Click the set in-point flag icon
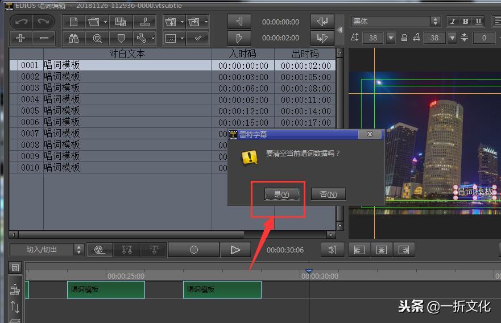 tap(239, 22)
